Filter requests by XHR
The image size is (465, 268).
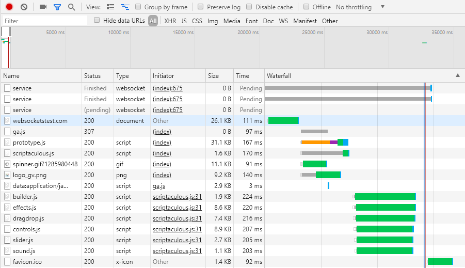[x=170, y=21]
